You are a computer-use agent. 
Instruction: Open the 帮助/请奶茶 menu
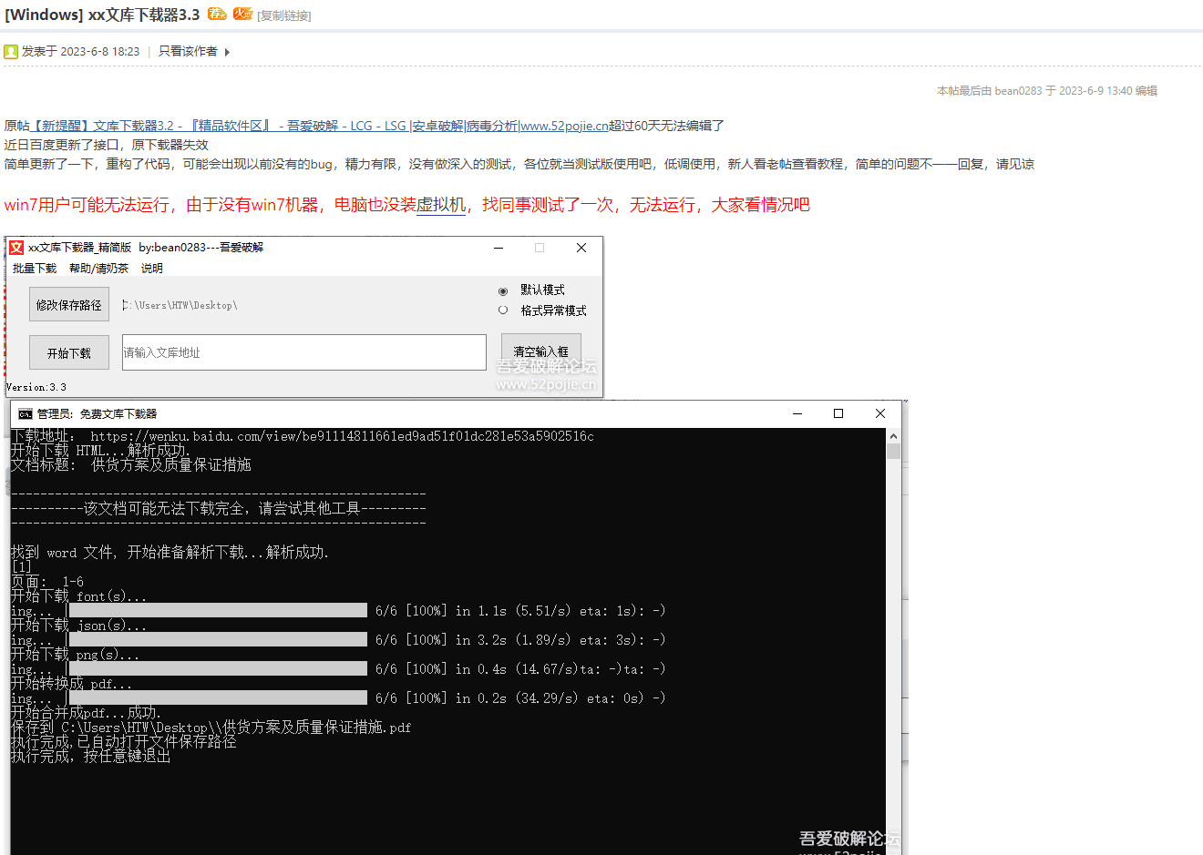[98, 269]
